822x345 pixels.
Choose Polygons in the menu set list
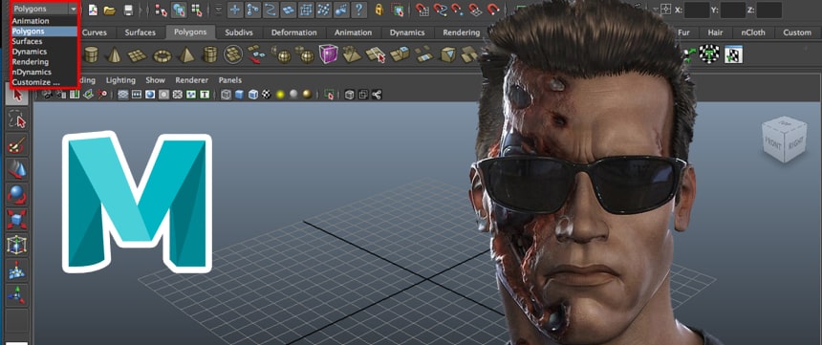(x=44, y=32)
